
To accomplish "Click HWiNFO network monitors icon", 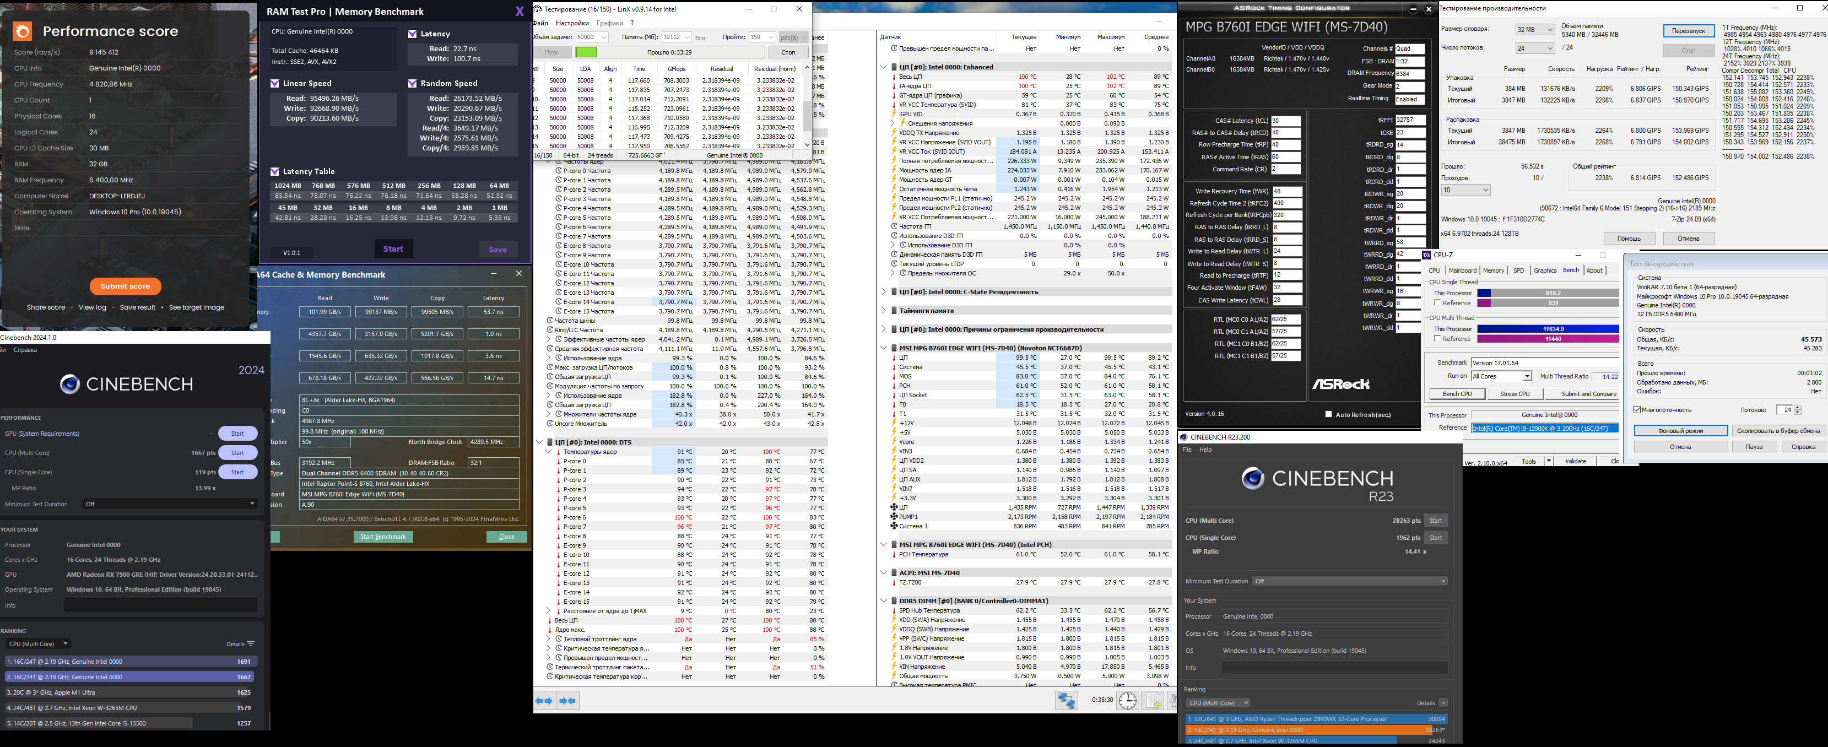I will (x=1066, y=701).
